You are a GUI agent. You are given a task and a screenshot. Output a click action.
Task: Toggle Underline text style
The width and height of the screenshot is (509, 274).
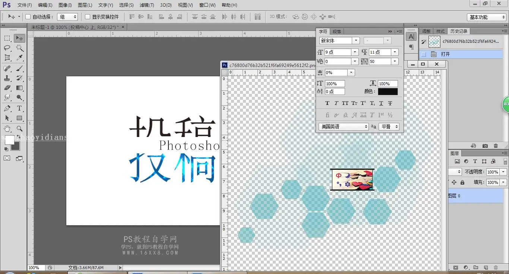tap(381, 103)
